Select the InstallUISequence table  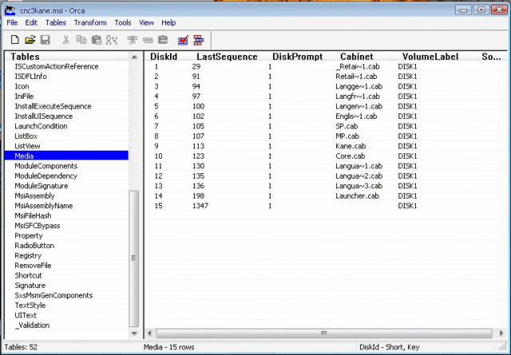[43, 116]
